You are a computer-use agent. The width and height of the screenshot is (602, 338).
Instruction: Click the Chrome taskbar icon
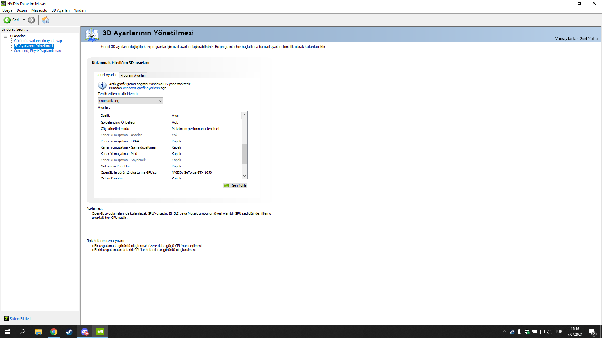point(54,332)
